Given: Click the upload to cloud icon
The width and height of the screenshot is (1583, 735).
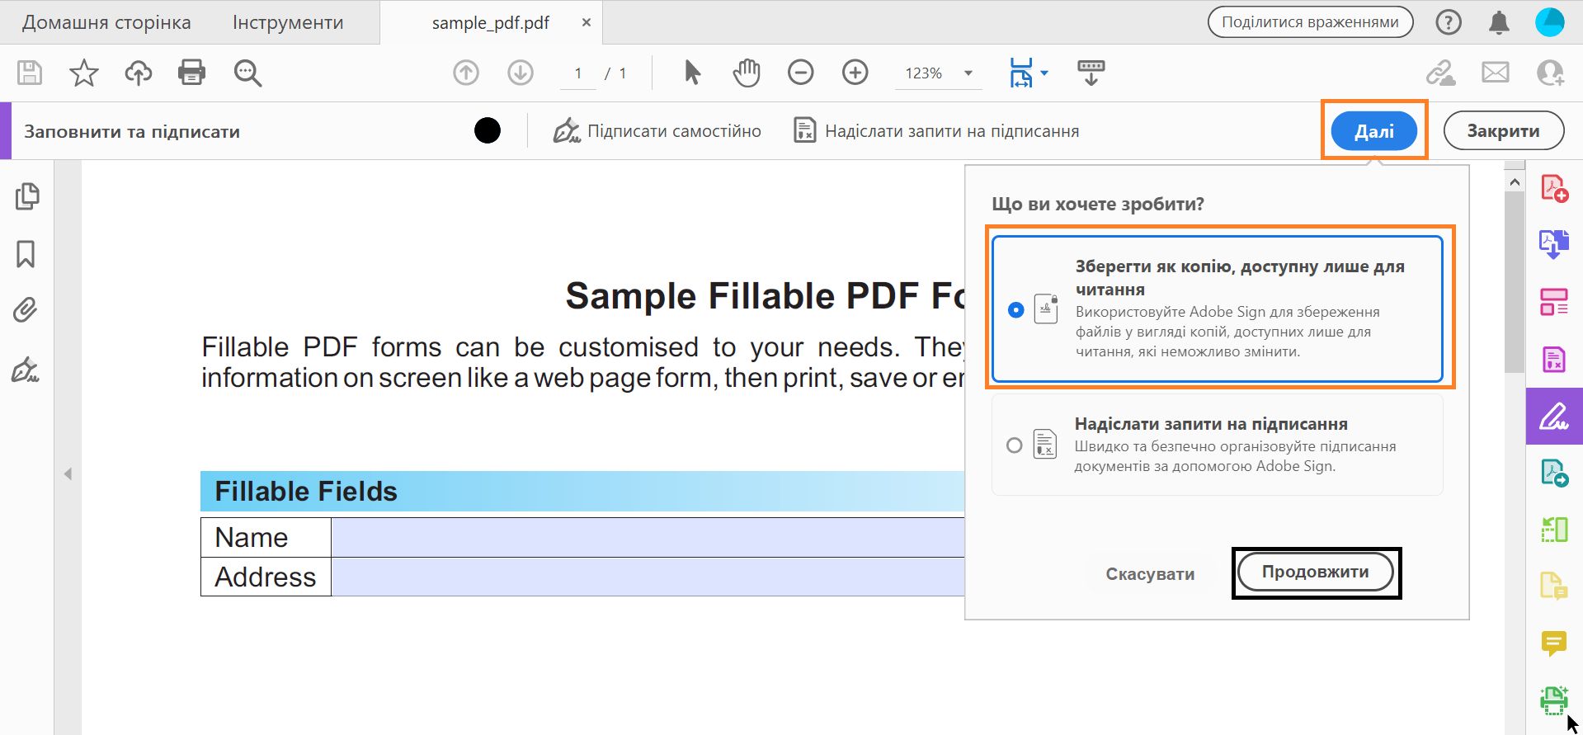Looking at the screenshot, I should (139, 73).
